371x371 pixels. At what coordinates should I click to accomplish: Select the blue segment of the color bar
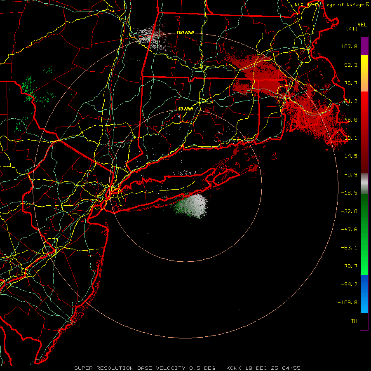[x=364, y=294]
